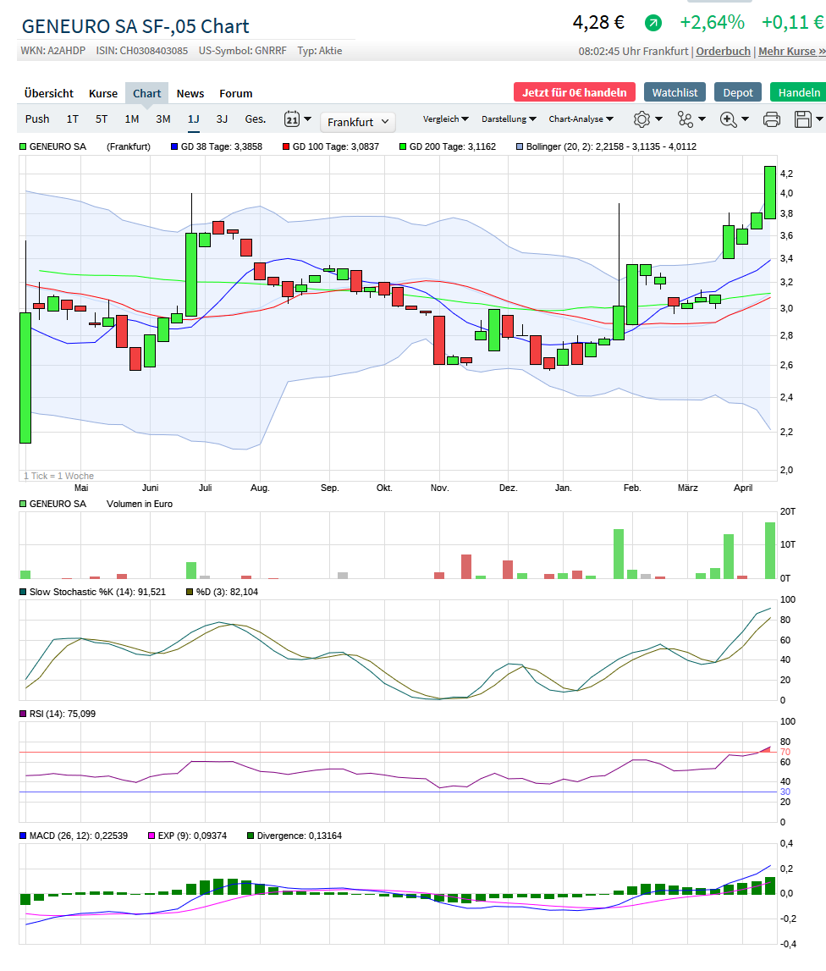Click the Divergence green legend swatch
This screenshot has width=826, height=971.
(x=251, y=836)
